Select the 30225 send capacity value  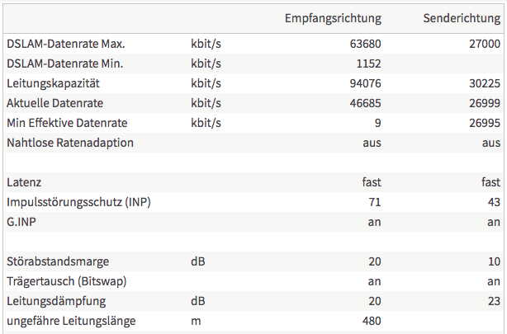click(x=485, y=83)
